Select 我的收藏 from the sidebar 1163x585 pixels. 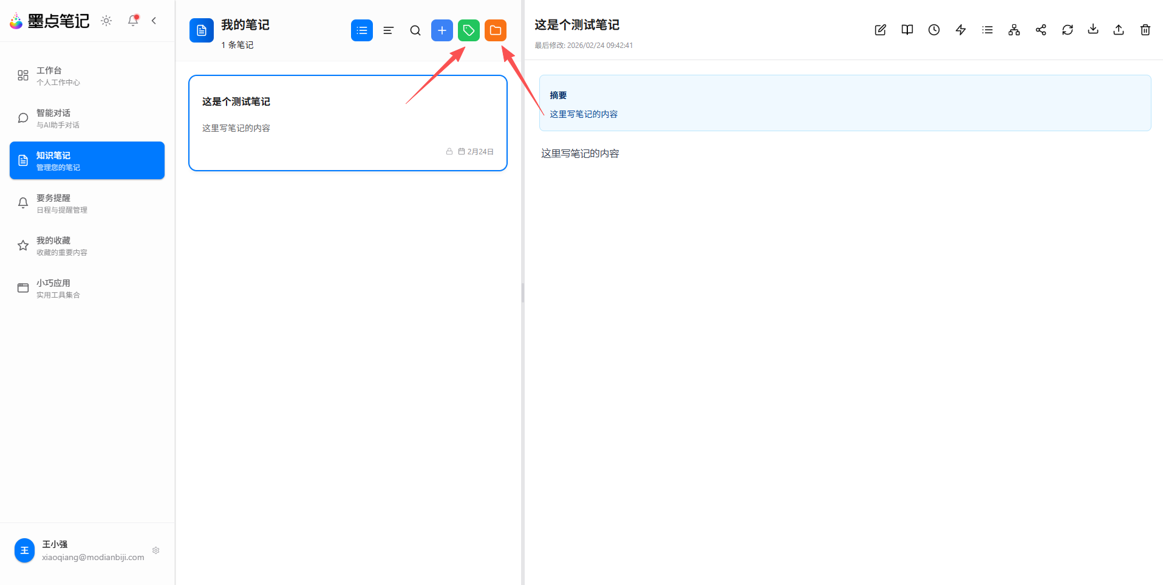(x=87, y=245)
